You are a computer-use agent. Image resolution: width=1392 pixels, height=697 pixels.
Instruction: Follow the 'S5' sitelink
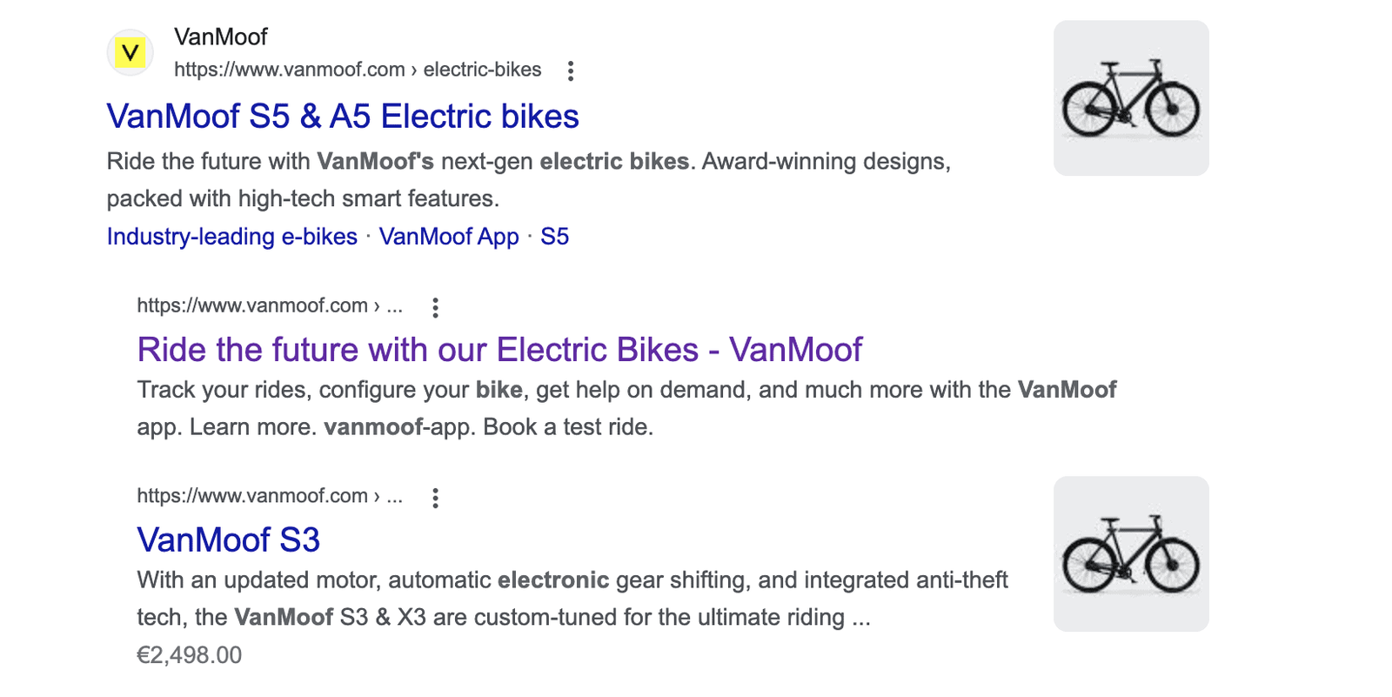click(x=555, y=237)
